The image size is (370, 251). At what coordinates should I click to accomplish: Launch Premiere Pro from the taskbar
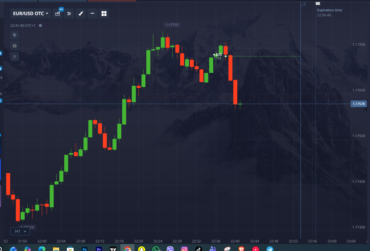tap(99, 249)
